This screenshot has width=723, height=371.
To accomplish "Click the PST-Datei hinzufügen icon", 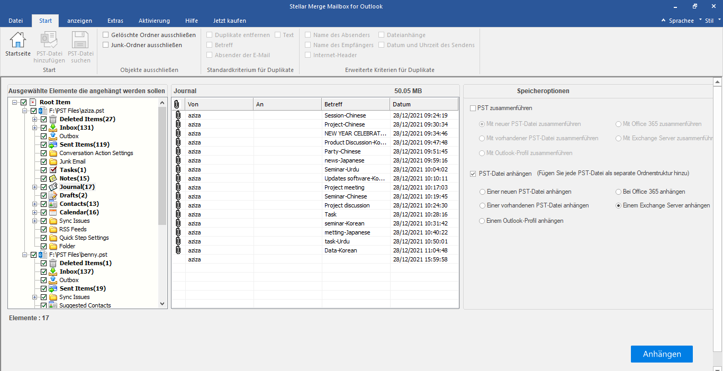I will 49,40.
